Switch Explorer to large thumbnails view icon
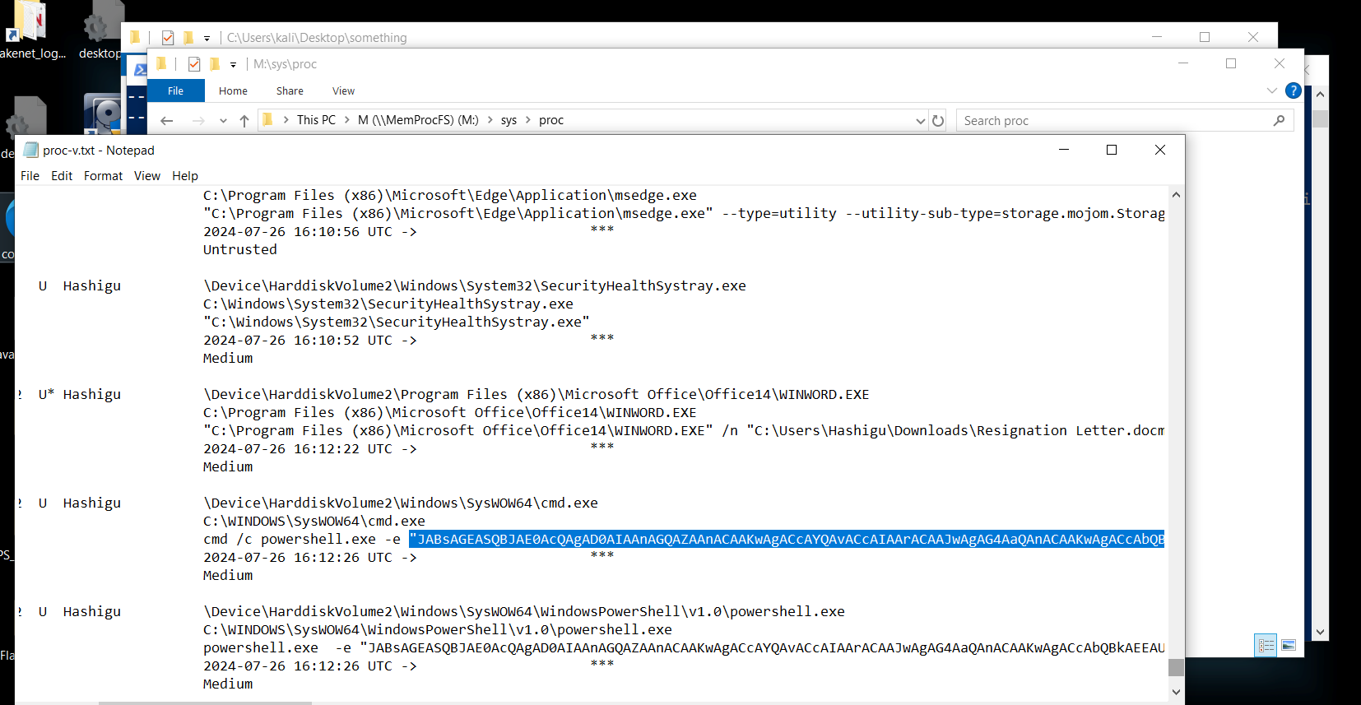Image resolution: width=1361 pixels, height=705 pixels. coord(1289,646)
